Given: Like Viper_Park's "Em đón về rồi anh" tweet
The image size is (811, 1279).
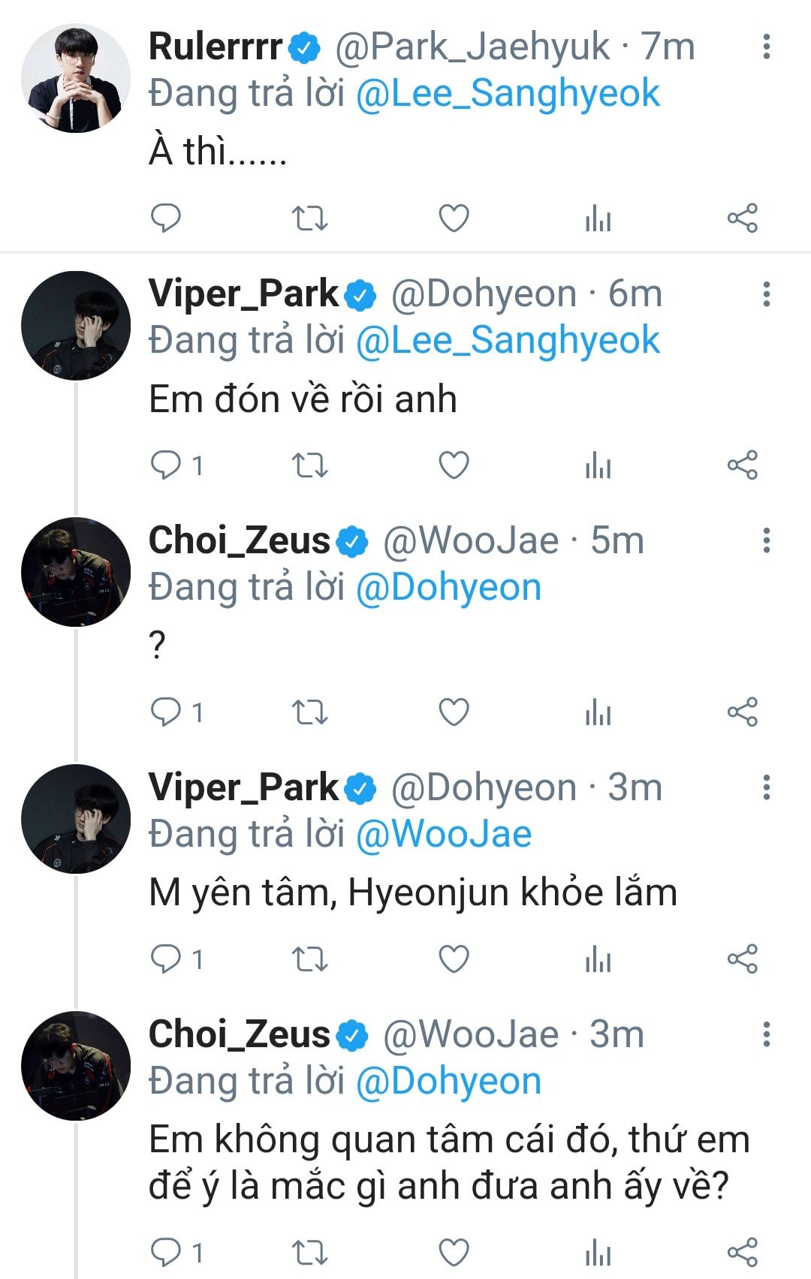Looking at the screenshot, I should (x=454, y=465).
